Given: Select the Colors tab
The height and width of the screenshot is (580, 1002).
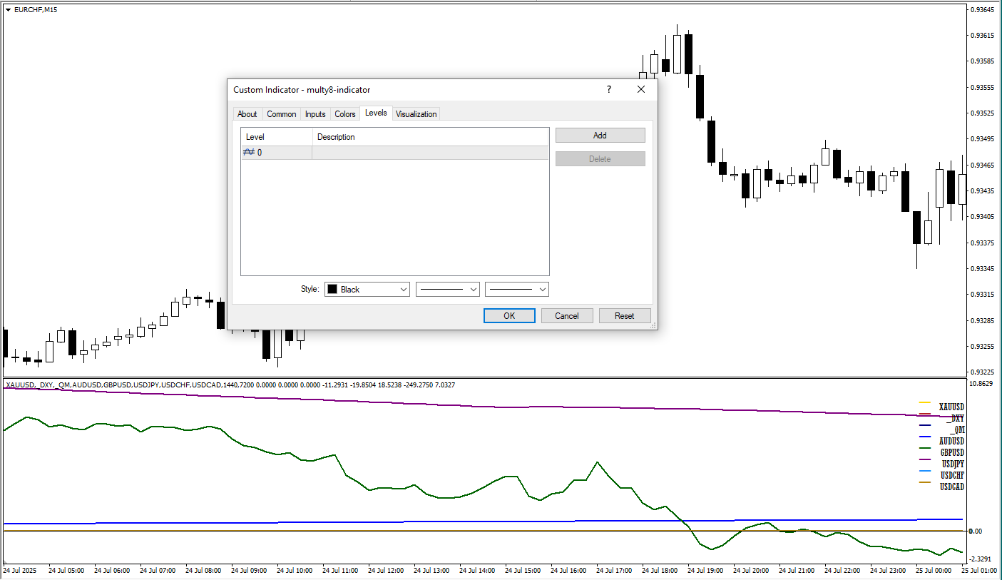Looking at the screenshot, I should point(344,114).
